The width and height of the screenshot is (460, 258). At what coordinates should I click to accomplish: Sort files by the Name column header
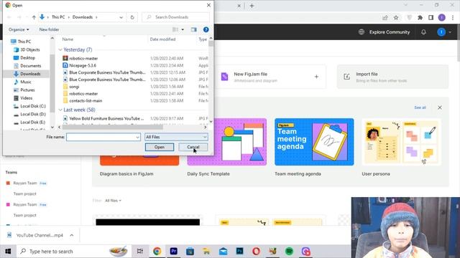pos(68,39)
